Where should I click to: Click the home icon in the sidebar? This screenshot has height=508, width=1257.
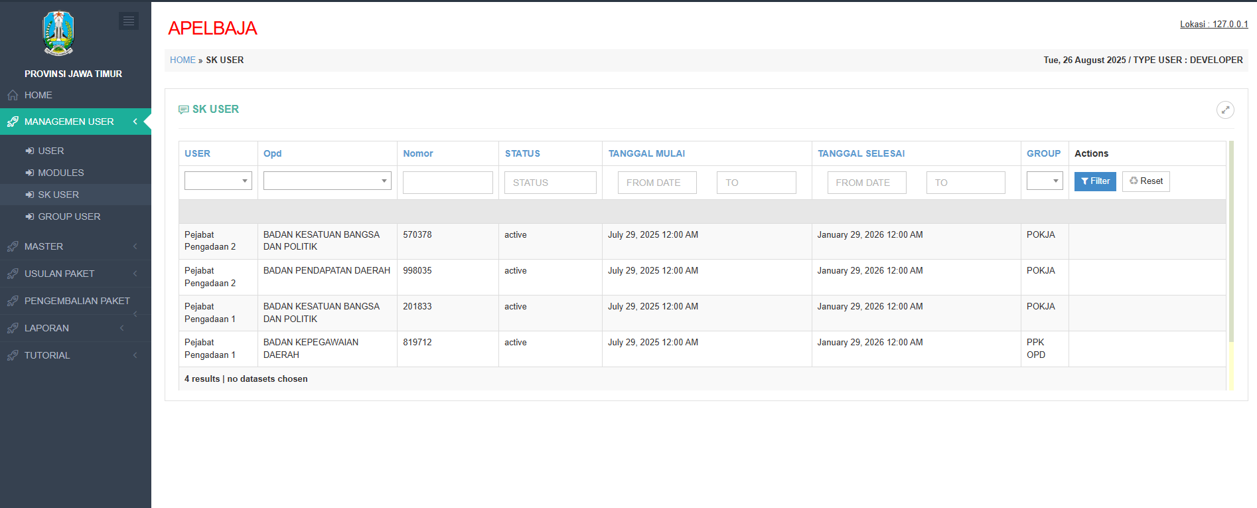(x=13, y=96)
